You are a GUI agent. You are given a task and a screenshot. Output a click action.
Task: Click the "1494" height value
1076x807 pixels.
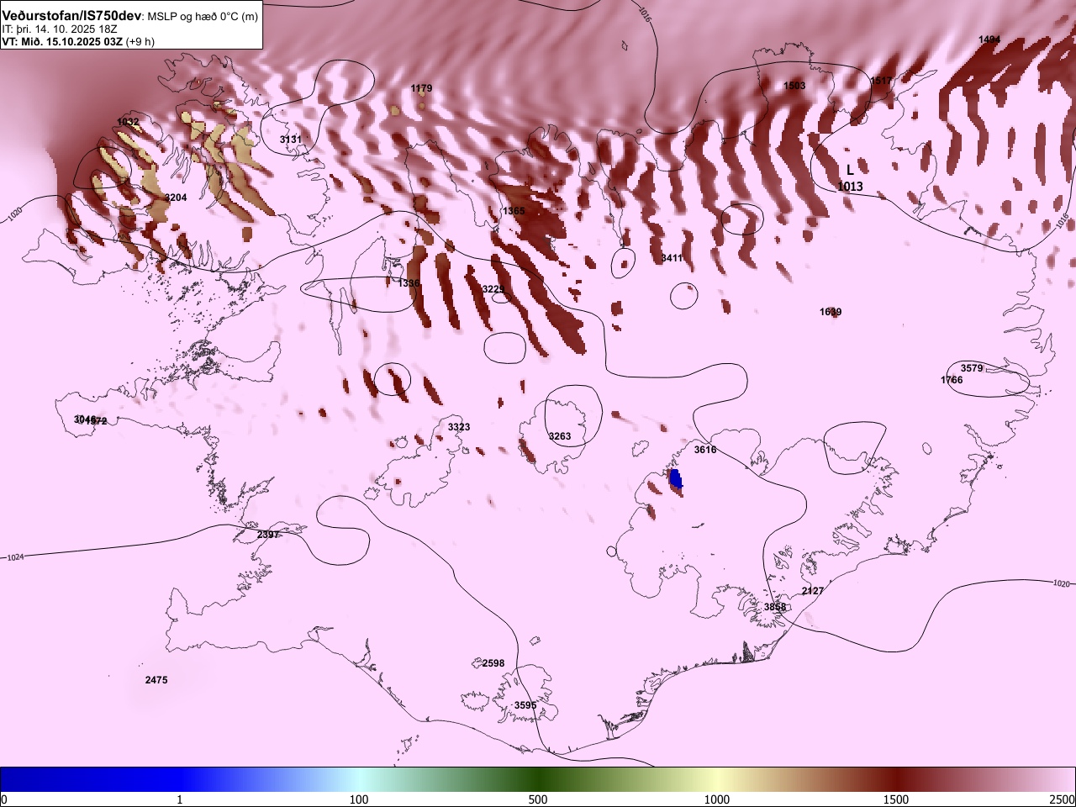989,40
